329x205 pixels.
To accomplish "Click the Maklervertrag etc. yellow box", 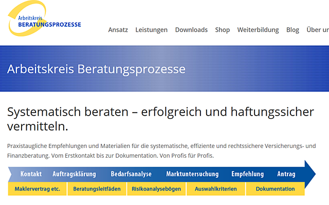I will coord(38,189).
